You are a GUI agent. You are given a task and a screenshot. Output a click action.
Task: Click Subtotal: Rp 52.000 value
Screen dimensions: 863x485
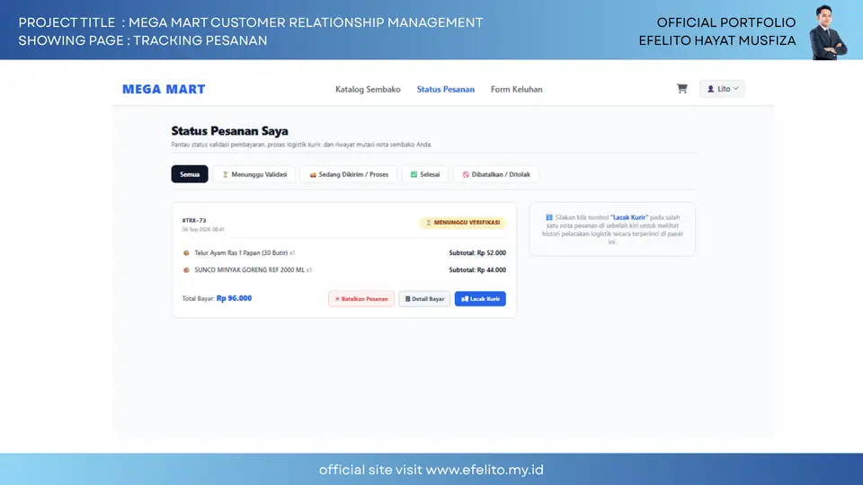(x=477, y=253)
